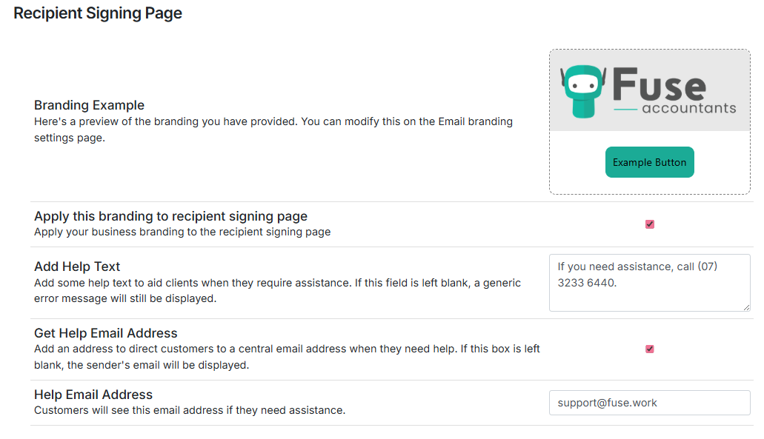764x439 pixels.
Task: Uncheck the Get Help Email Address checkbox
Action: pos(650,349)
